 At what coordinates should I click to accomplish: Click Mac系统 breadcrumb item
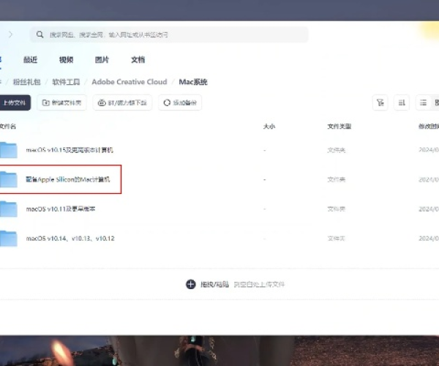[193, 82]
